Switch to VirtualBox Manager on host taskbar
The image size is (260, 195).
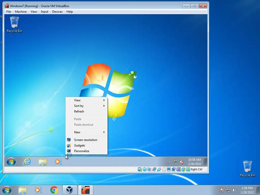point(70,190)
